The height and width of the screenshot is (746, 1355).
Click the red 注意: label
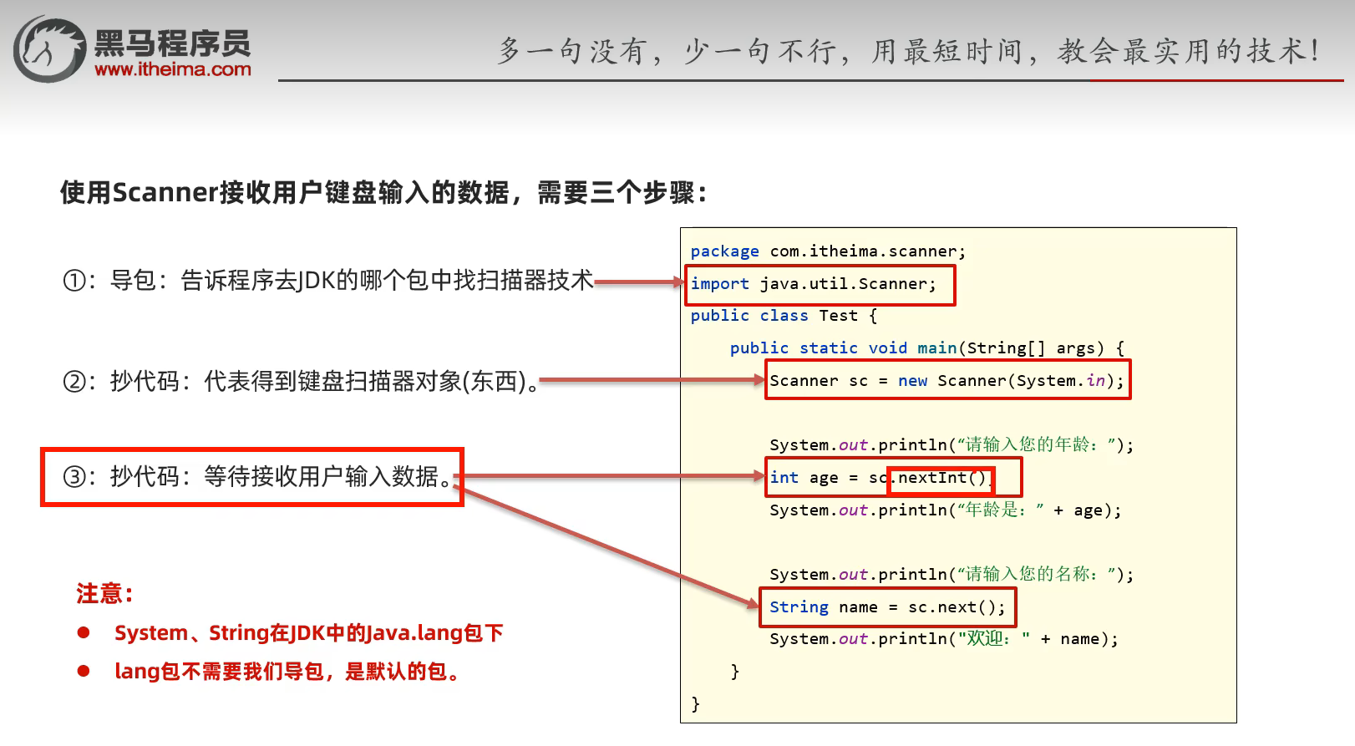[x=105, y=594]
